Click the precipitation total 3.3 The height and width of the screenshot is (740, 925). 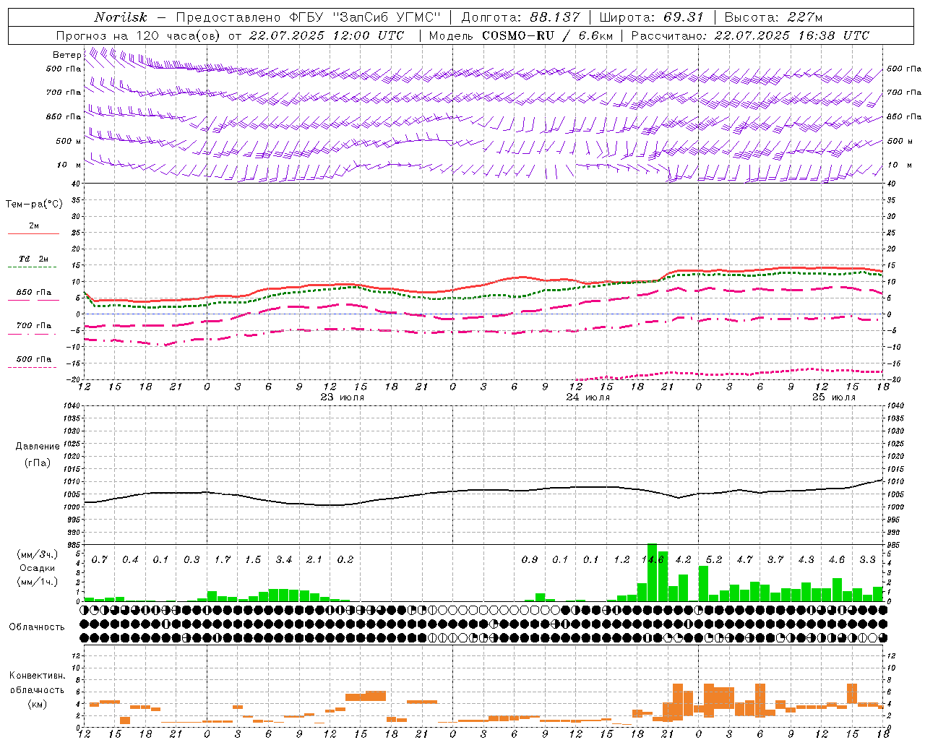tap(867, 560)
